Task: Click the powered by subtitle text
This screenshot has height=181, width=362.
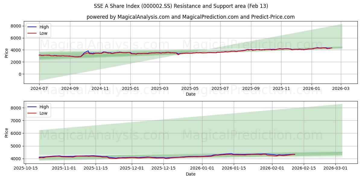Action: point(181,16)
